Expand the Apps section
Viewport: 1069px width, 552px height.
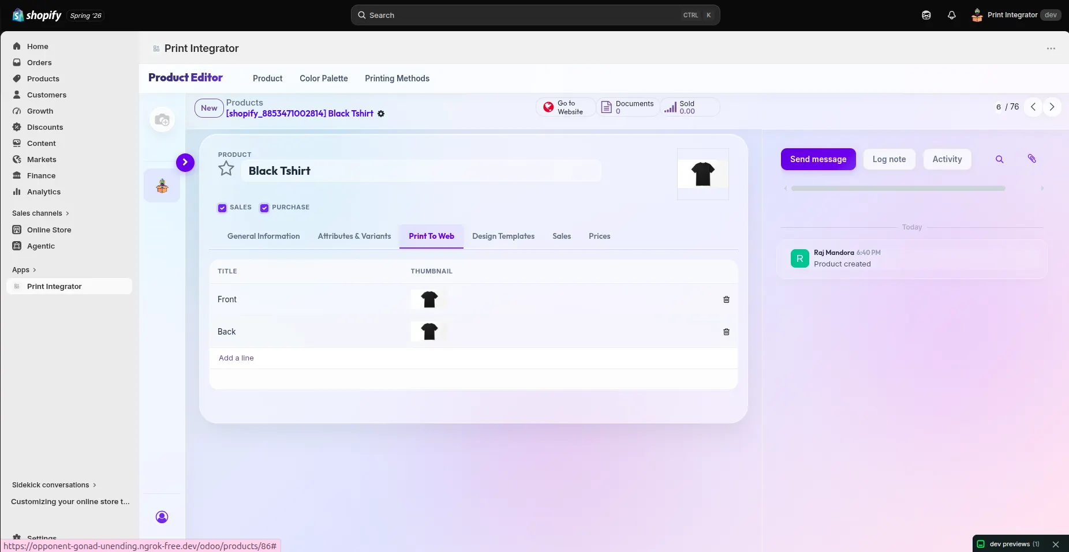coord(24,270)
